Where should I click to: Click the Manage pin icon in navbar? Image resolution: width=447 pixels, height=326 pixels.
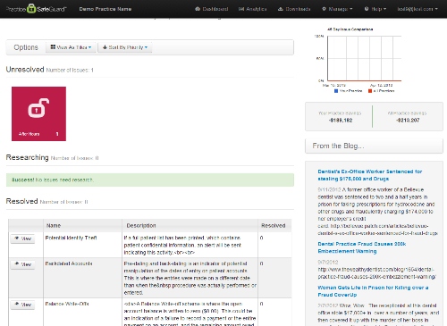pyautogui.click(x=324, y=9)
